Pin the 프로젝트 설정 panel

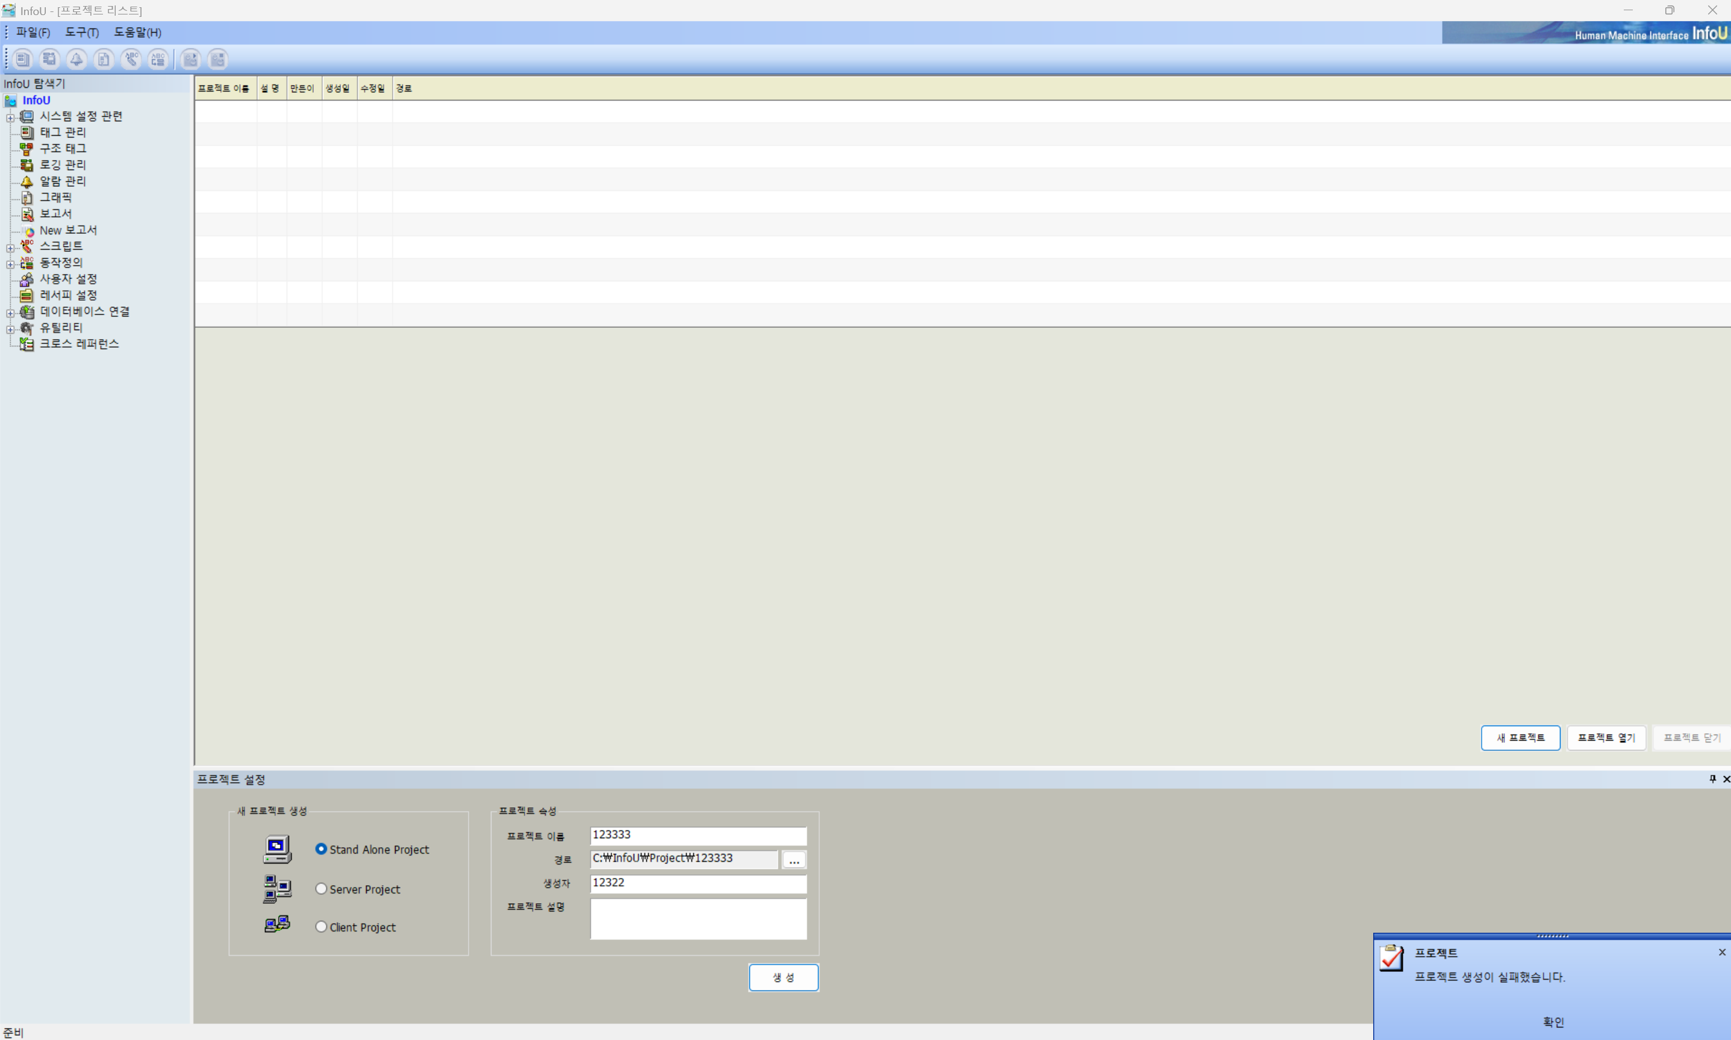[x=1712, y=779]
